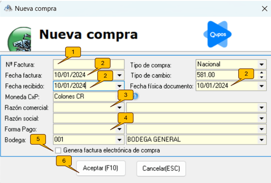Expand the Tipo de compra dropdown

(261, 65)
